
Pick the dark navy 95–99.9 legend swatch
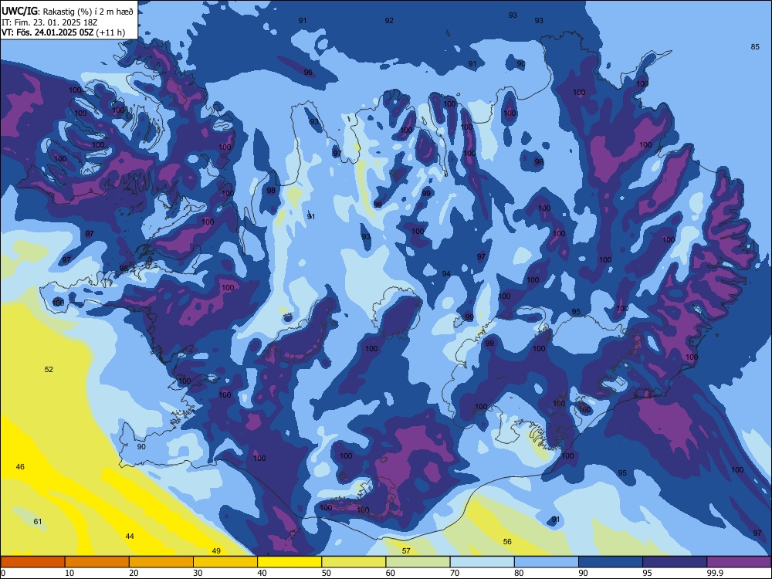tap(675, 562)
